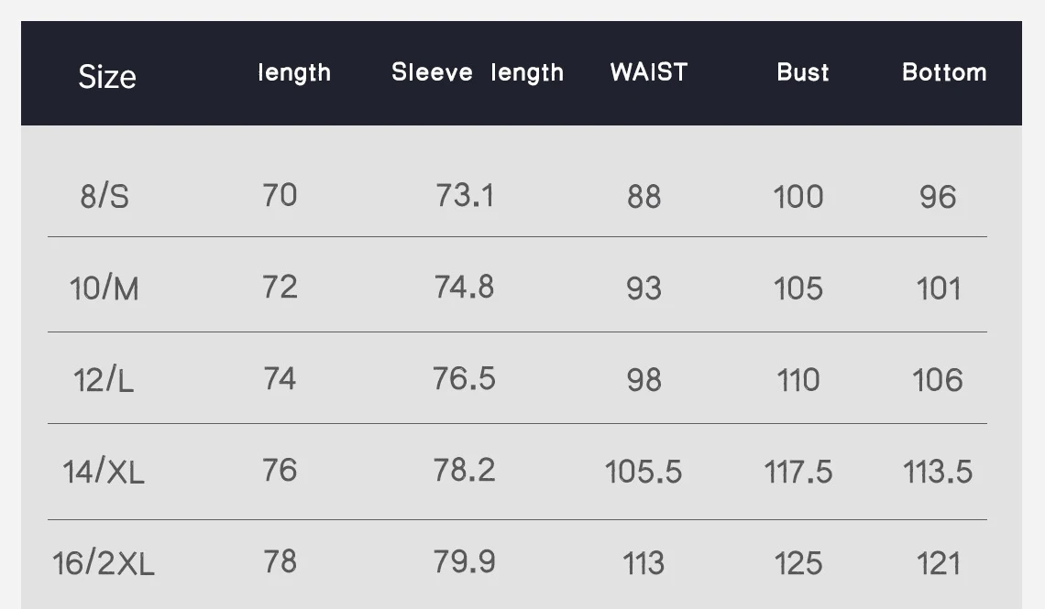Image resolution: width=1045 pixels, height=609 pixels.
Task: Click the length value 70 for 8/S
Action: [x=280, y=195]
